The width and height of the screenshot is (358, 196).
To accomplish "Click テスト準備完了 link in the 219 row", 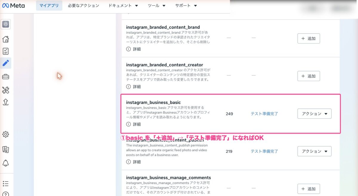I will (264, 151).
